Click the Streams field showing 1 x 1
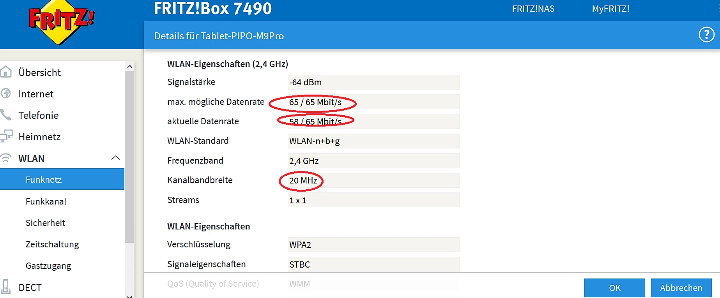720x298 pixels. click(x=373, y=200)
